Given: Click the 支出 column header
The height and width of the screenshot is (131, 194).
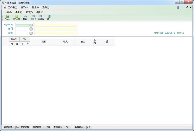Looking at the screenshot, I should pos(83,42).
